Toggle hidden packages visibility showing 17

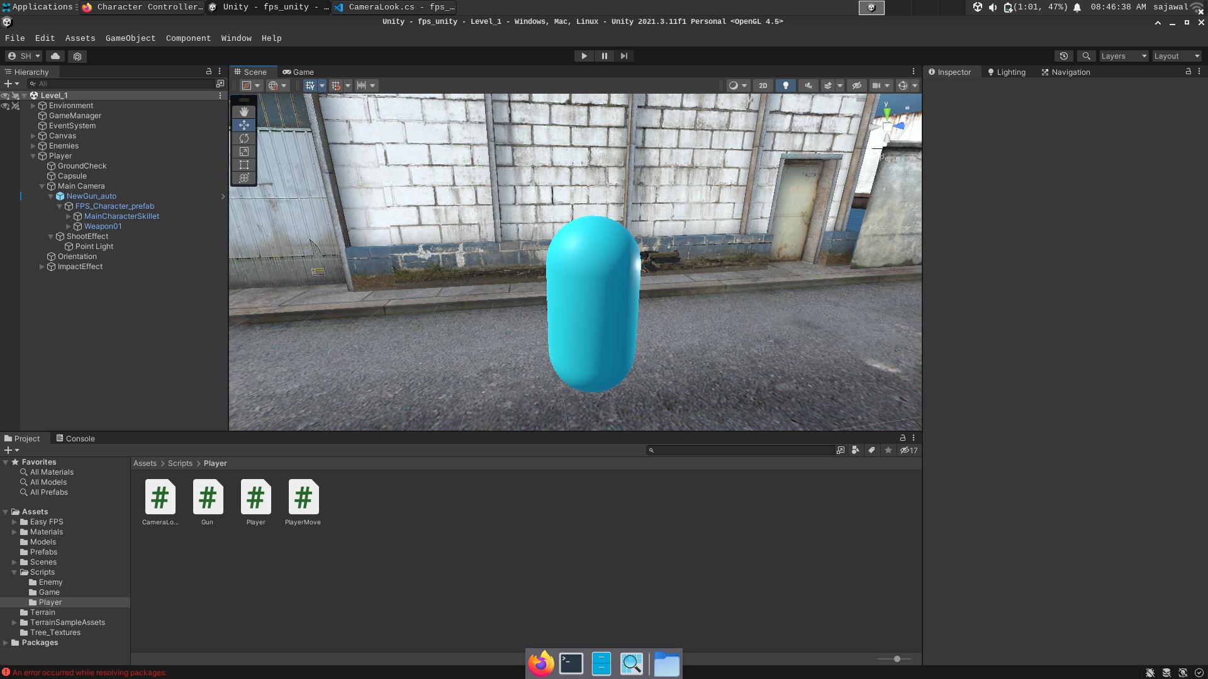909,450
